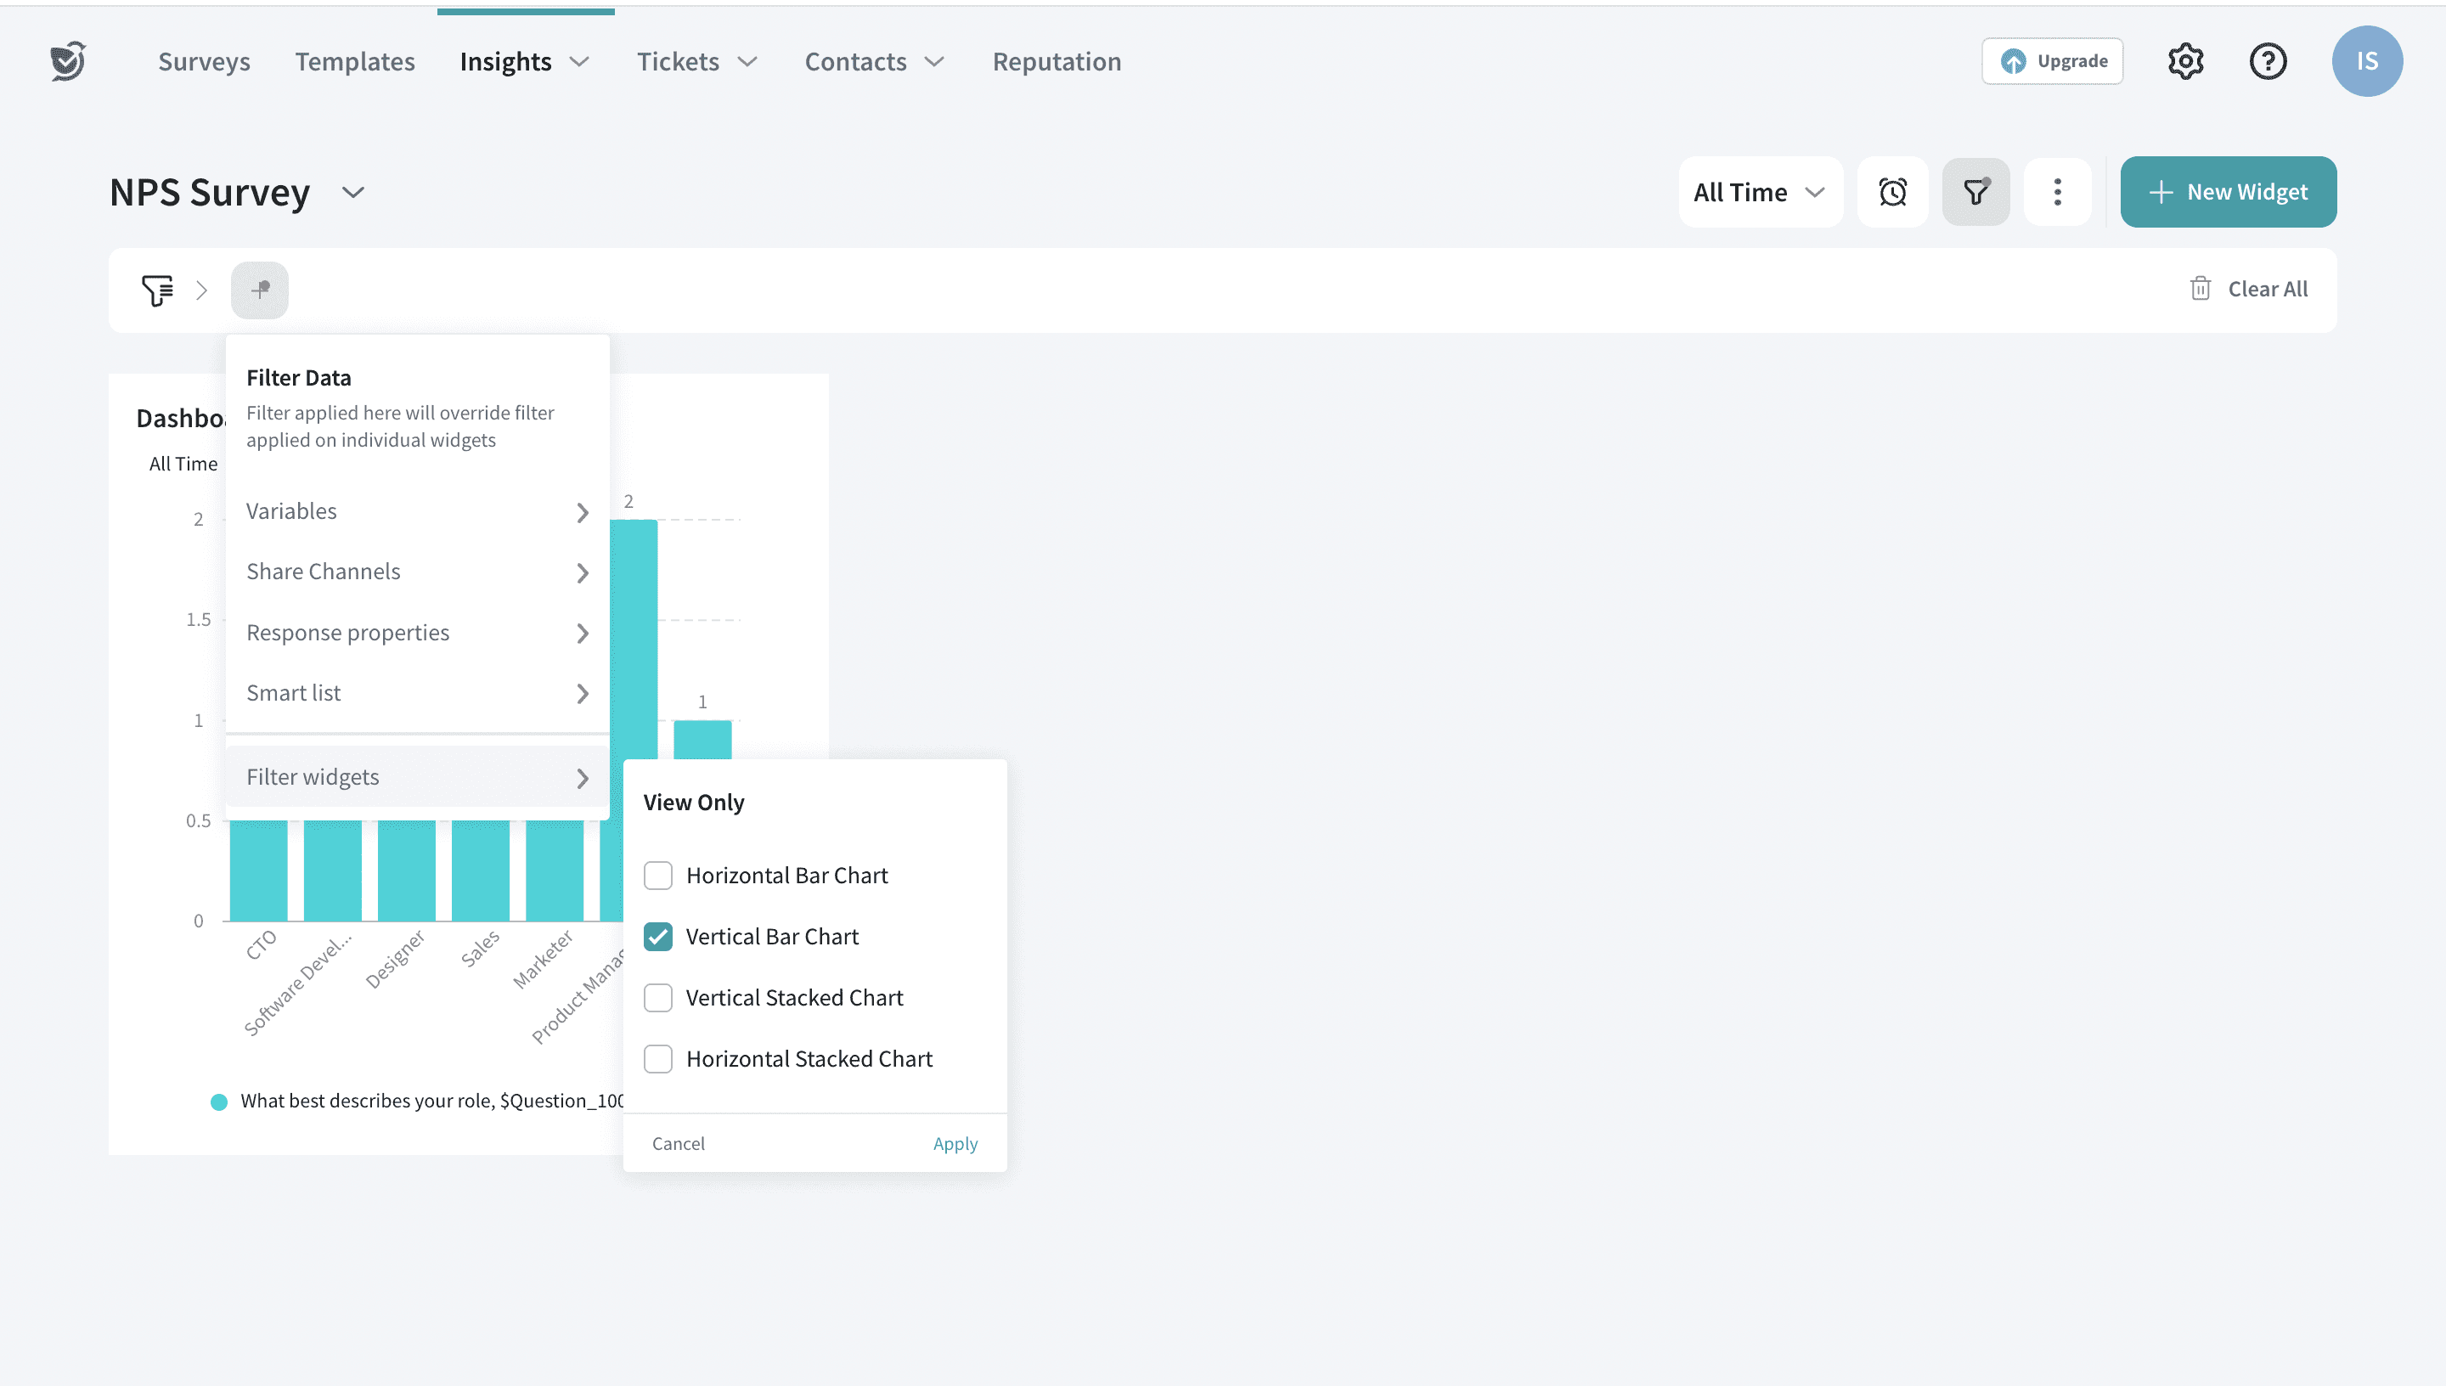Open the help question mark icon
Viewport: 2446px width, 1386px height.
point(2268,61)
